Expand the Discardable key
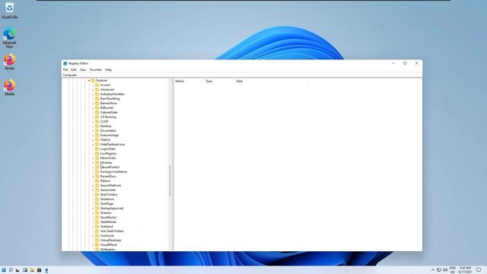487x274 pixels. point(93,130)
